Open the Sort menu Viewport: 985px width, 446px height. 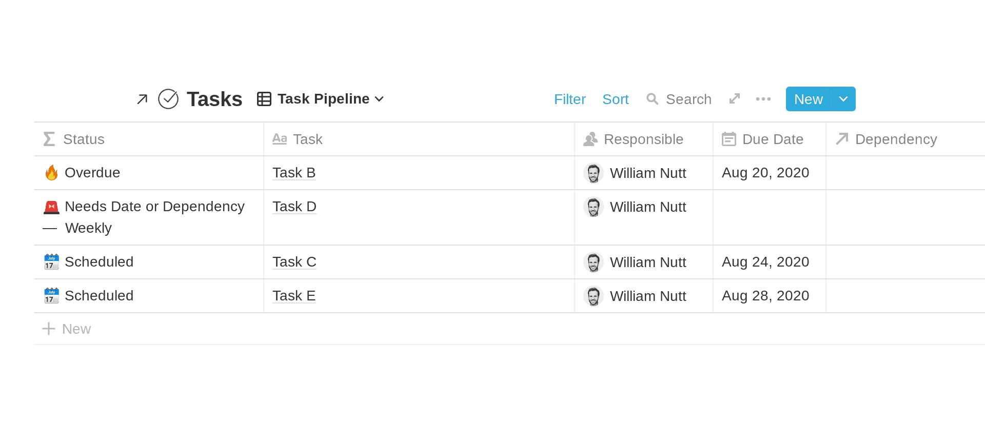(x=616, y=99)
